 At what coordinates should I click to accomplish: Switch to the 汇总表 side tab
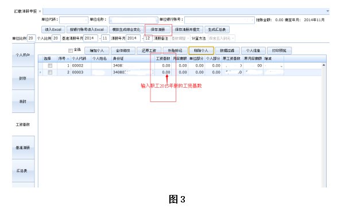click(x=23, y=171)
